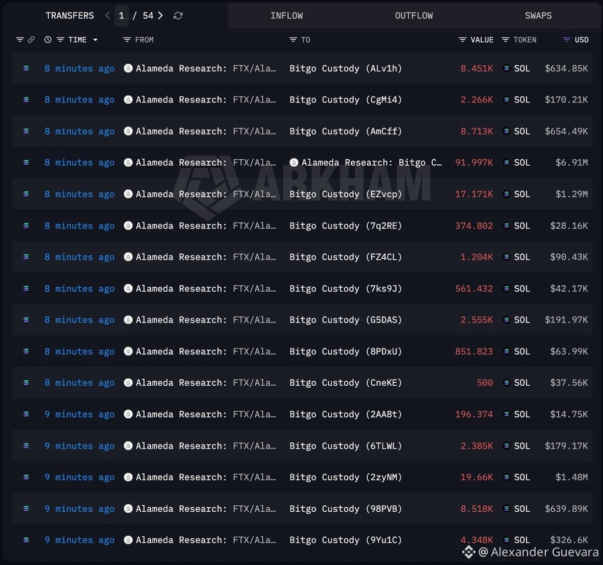Go to next transfers page

[160, 16]
